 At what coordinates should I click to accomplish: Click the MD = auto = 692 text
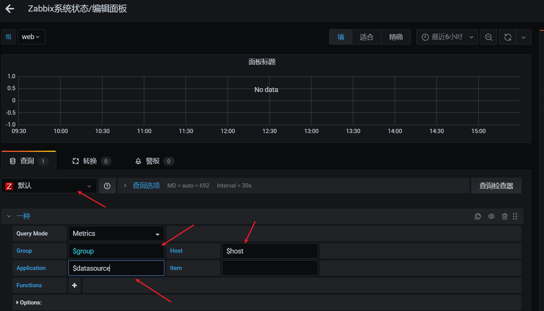(x=188, y=186)
